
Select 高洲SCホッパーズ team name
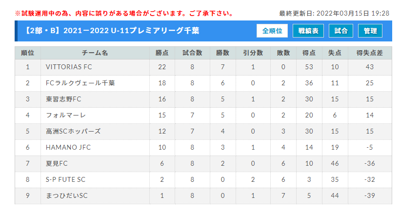tap(73, 131)
